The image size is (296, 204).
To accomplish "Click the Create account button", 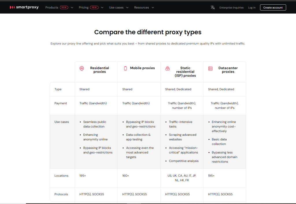I will 273,8.
